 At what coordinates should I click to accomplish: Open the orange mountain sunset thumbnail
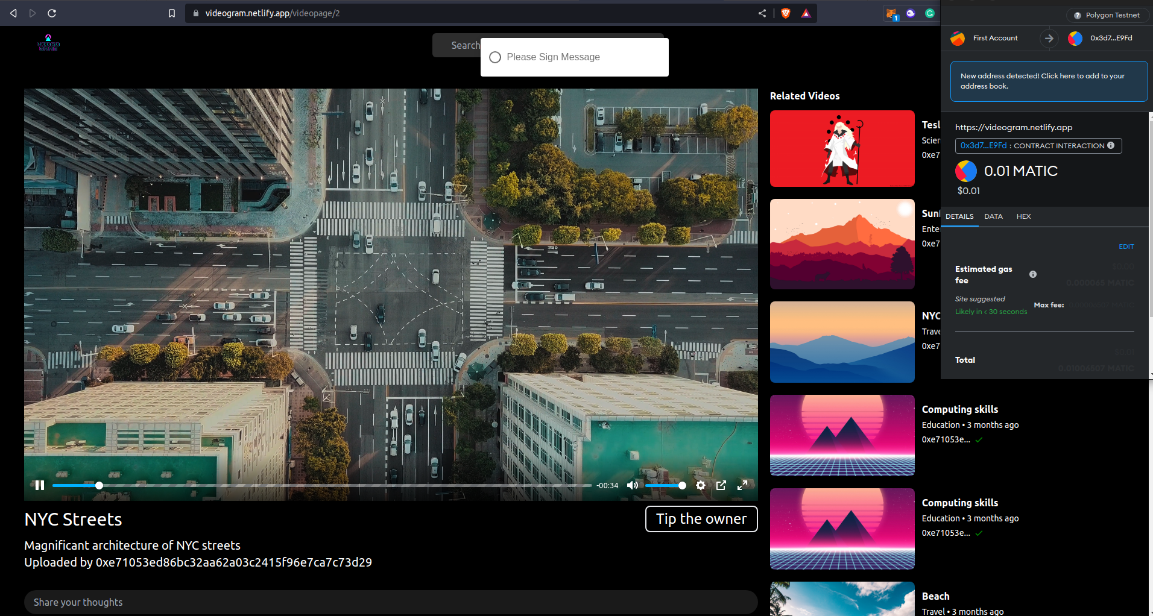point(842,244)
